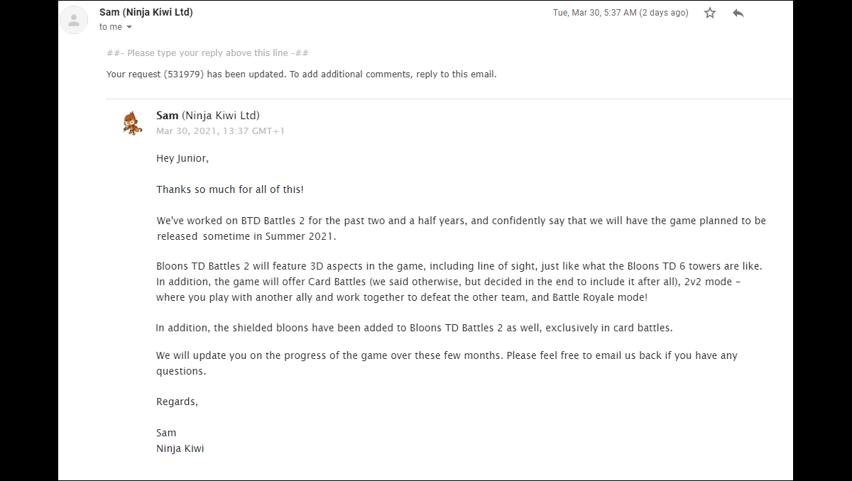Click the "Please type your reply above this line" text

point(207,53)
